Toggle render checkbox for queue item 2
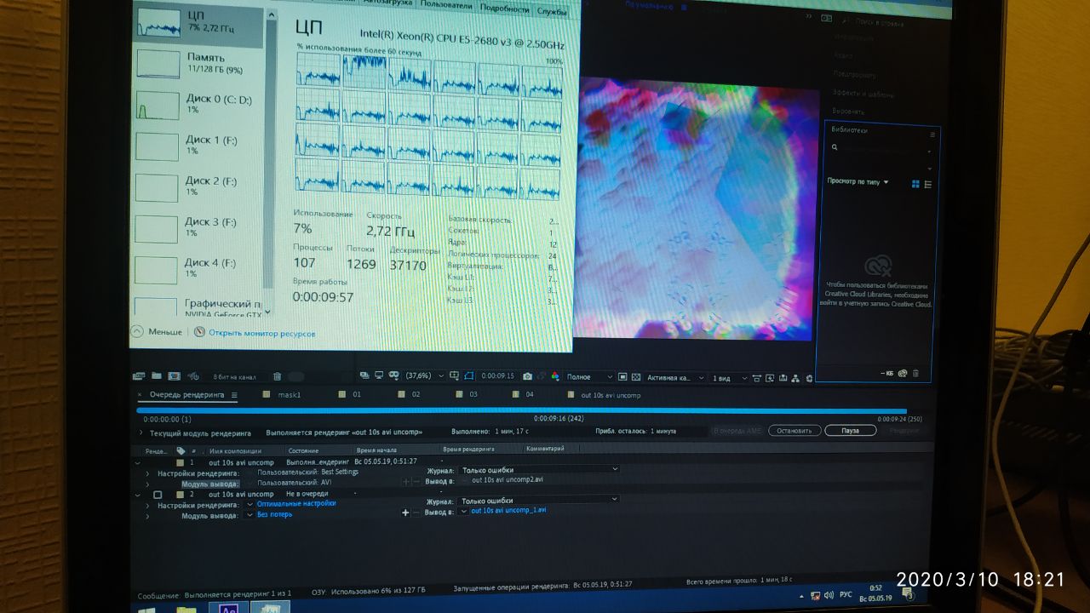The image size is (1090, 613). 158,494
